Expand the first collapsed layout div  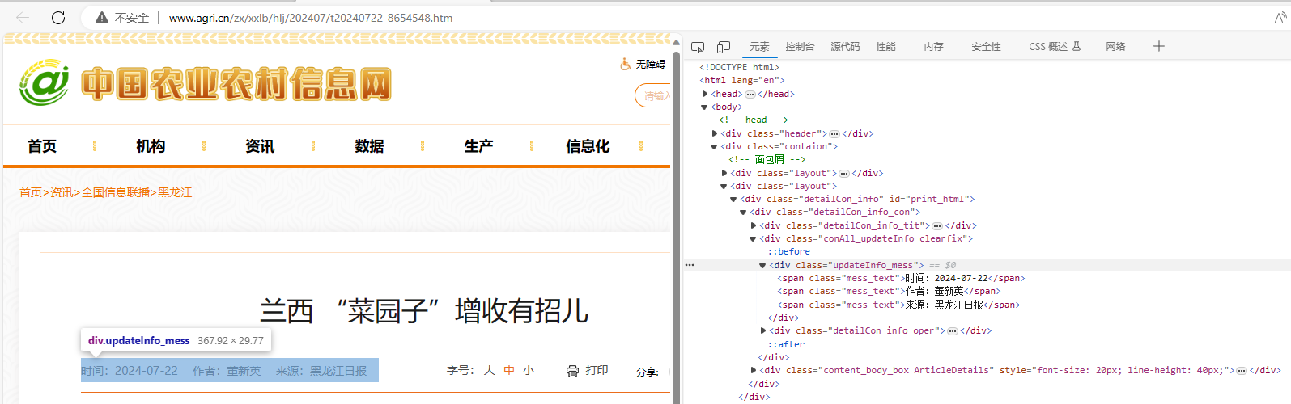tap(724, 173)
